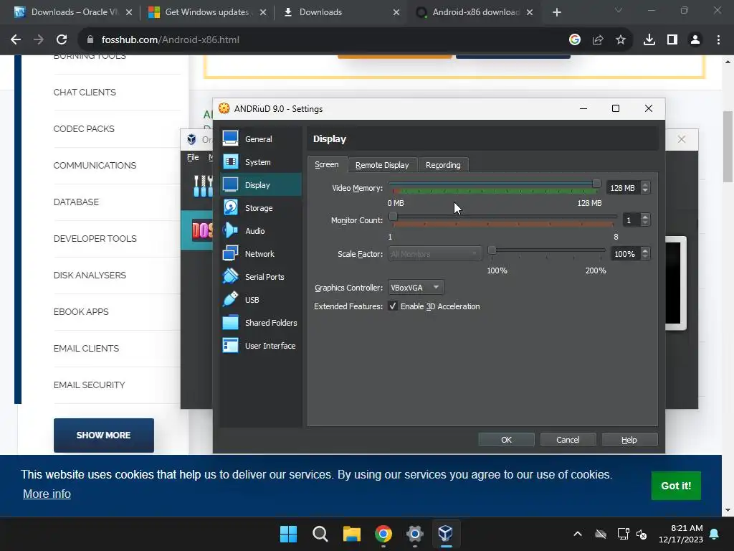Open EMAIL CLIENTS category link
The height and width of the screenshot is (551, 734).
(x=86, y=348)
